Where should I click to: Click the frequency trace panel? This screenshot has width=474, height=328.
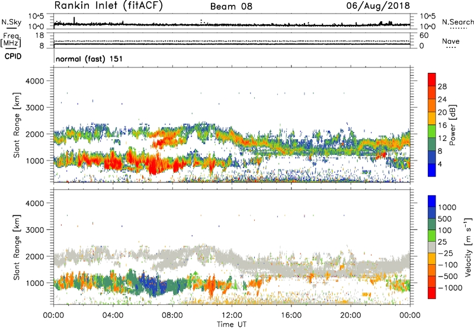pyautogui.click(x=232, y=40)
